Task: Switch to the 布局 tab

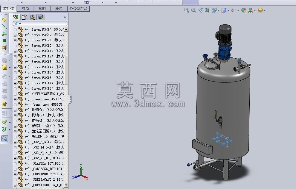Action: tap(25, 9)
